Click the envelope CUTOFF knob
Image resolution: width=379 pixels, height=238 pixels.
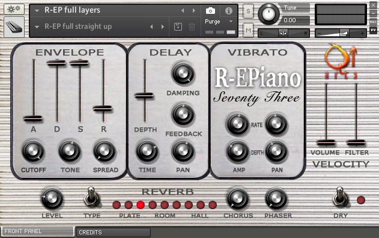[x=33, y=151]
